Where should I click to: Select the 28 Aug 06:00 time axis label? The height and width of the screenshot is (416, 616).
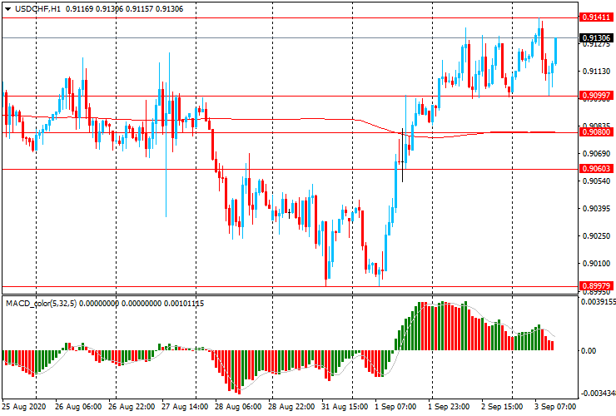(238, 407)
